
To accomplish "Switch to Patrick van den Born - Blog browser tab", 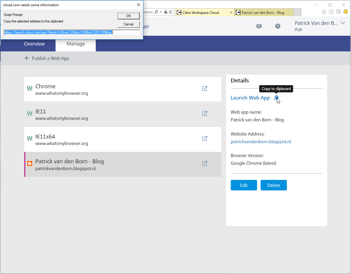I will click(264, 12).
